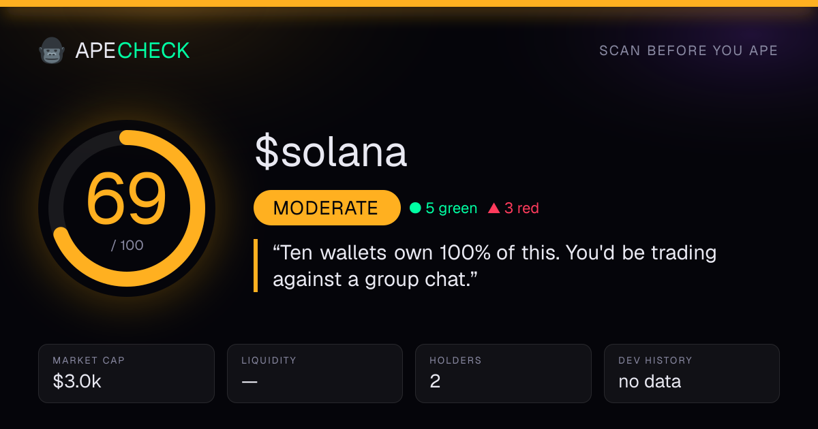Click the orange quote bar accent
818x429 pixels.
tap(256, 266)
